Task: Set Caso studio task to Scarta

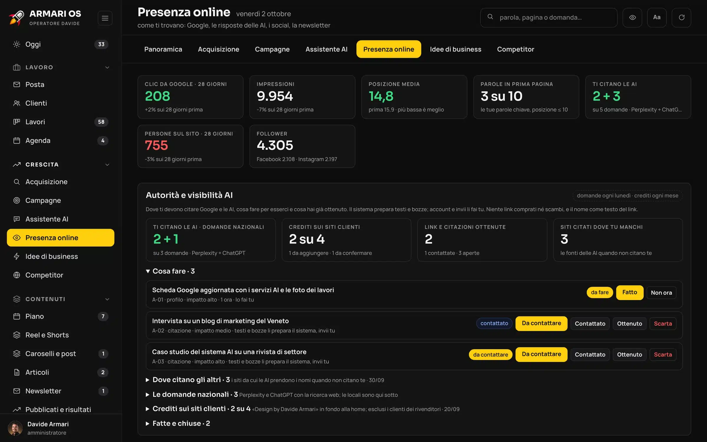Action: [x=663, y=354]
